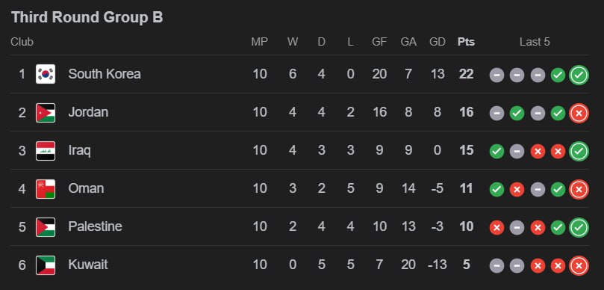Viewport: 604px width, 290px height.
Task: Click Iraq's first win icon in Last 5
Action: click(x=497, y=151)
